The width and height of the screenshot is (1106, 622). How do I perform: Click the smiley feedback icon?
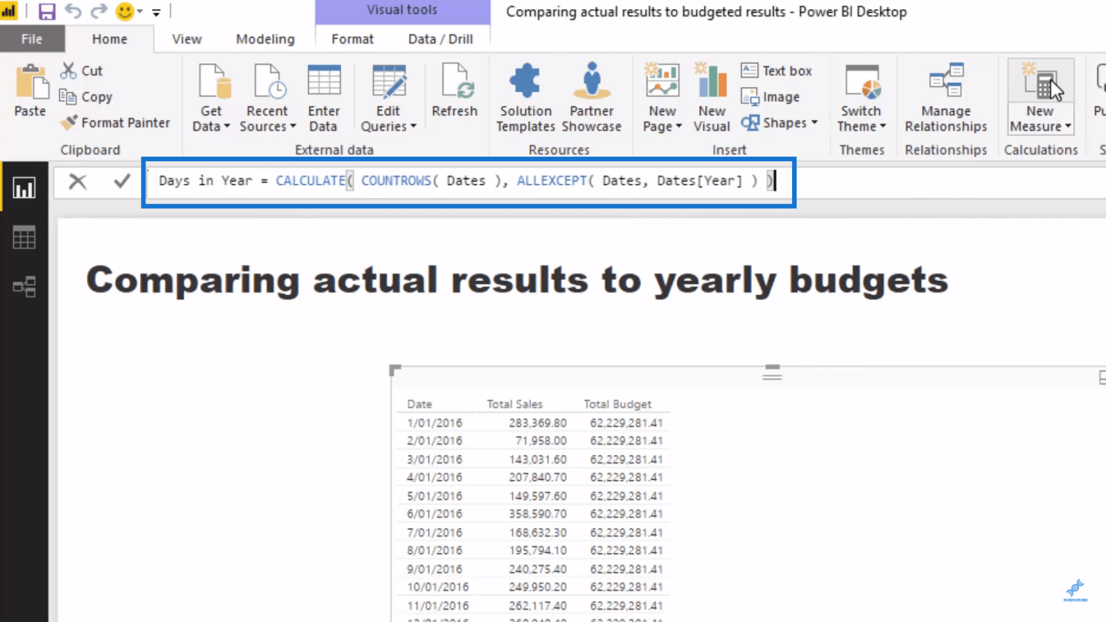[124, 11]
